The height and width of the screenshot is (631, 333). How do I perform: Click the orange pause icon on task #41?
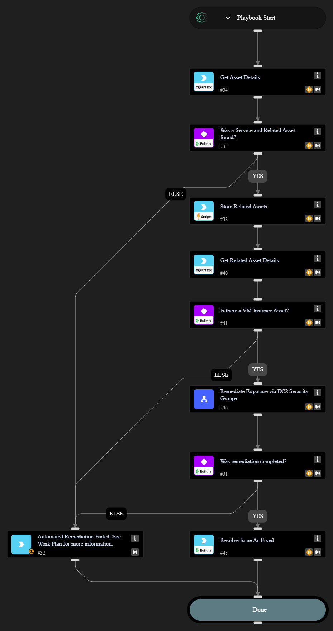tap(309, 322)
